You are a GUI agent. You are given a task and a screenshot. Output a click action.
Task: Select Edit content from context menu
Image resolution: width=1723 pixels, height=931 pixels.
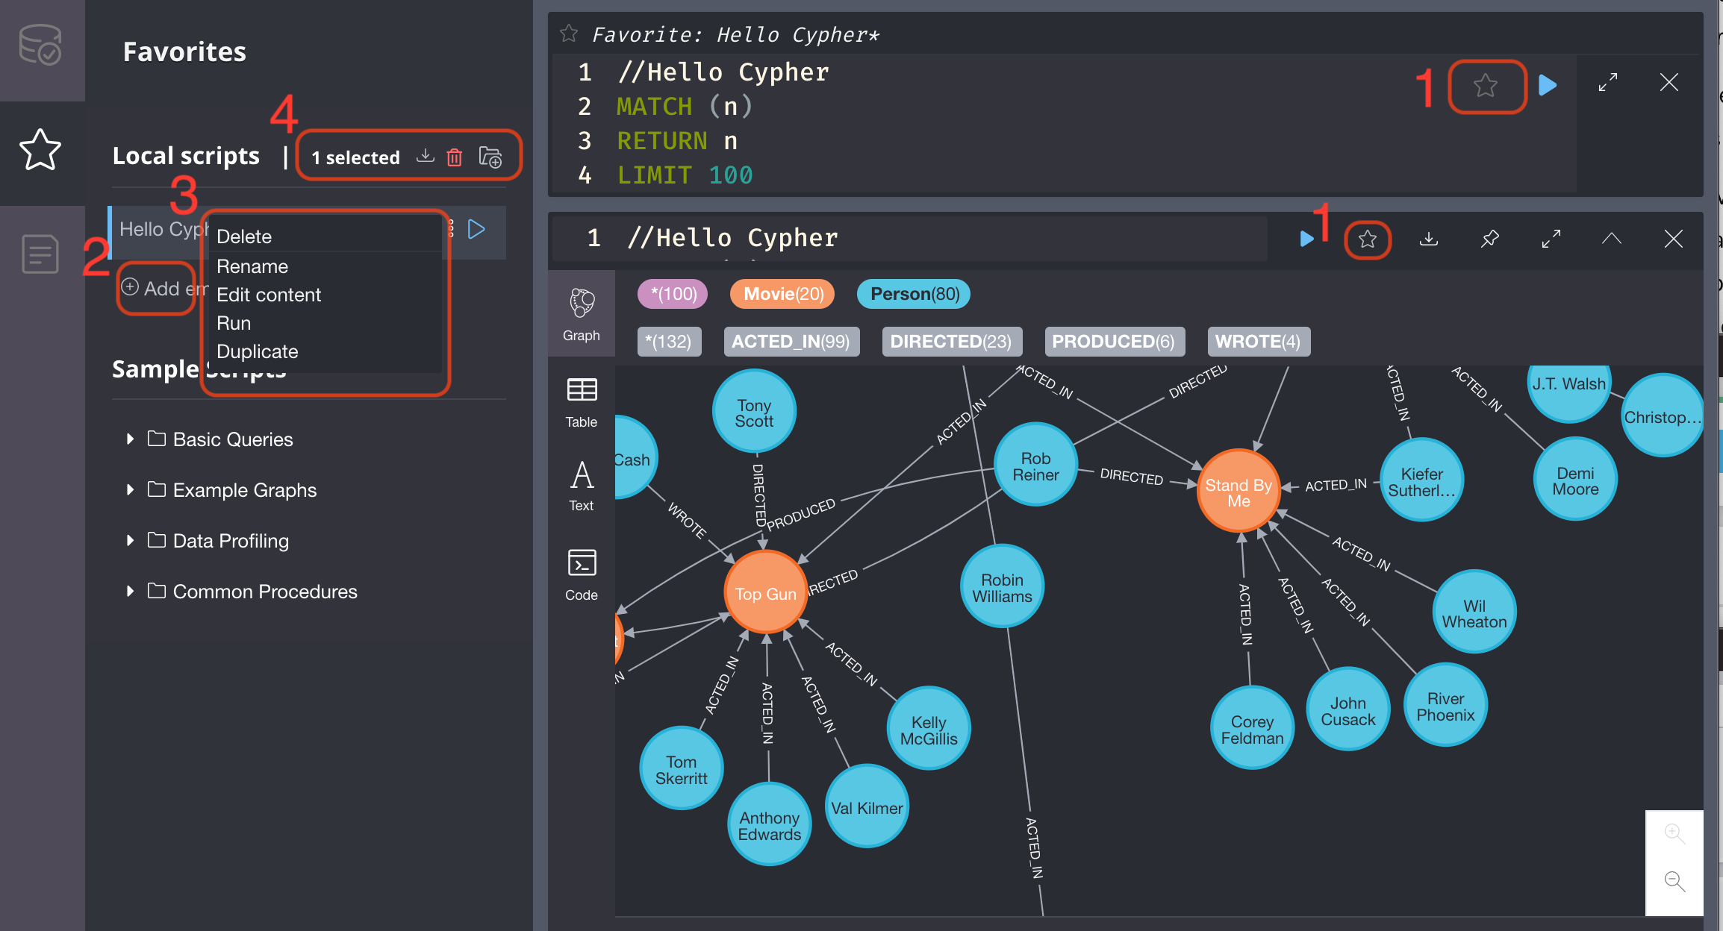click(x=269, y=293)
